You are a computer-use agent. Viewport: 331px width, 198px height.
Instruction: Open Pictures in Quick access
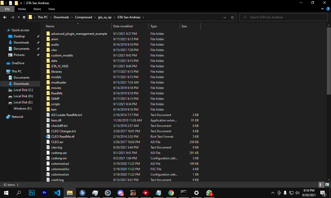(x=19, y=55)
